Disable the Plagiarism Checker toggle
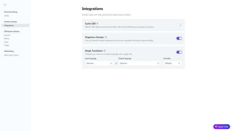Screen dimensions: 232x131 (179, 38)
